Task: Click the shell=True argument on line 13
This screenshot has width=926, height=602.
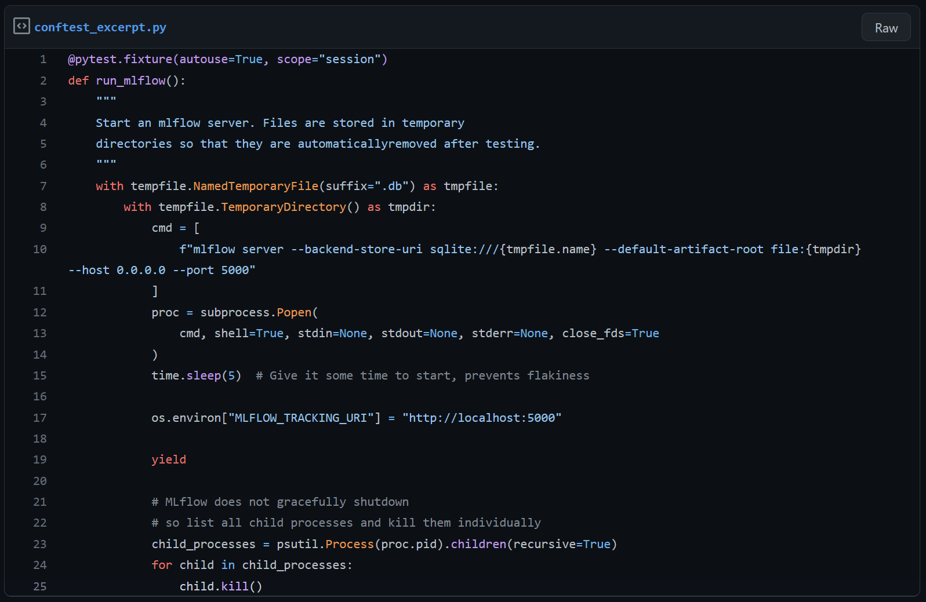Action: 249,333
